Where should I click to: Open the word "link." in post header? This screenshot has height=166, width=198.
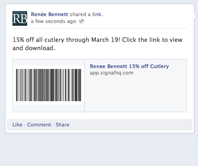(98, 14)
